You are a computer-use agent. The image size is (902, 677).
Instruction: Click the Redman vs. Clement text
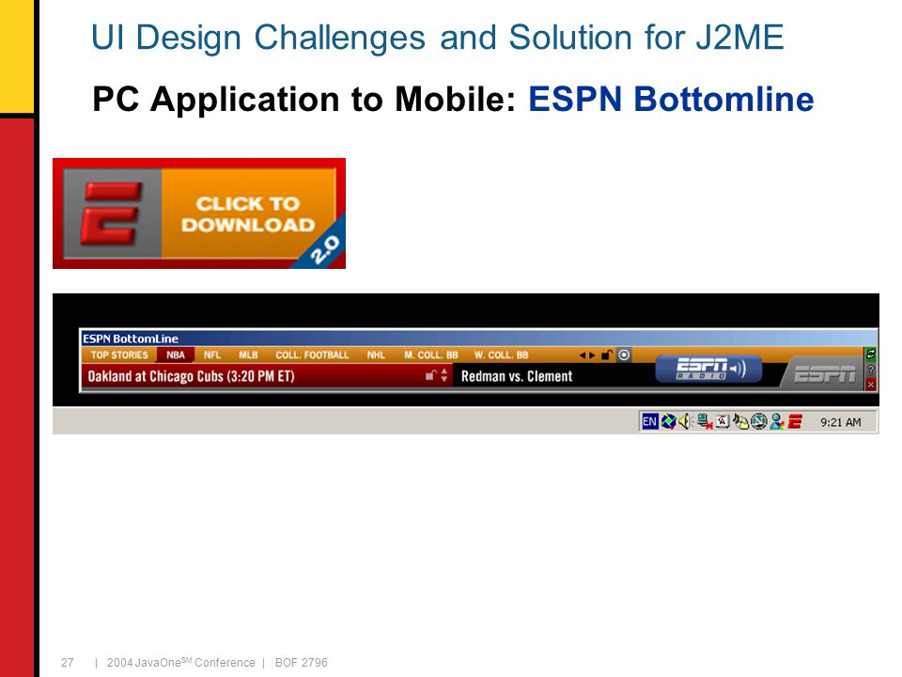pyautogui.click(x=517, y=376)
